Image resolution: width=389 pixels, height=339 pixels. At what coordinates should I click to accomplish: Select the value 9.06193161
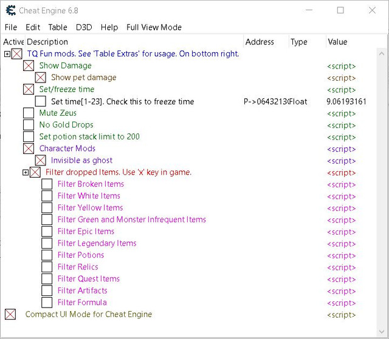[346, 102]
